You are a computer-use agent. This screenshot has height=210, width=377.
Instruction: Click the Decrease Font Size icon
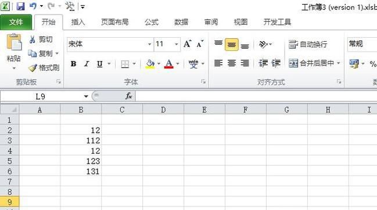[x=200, y=44]
